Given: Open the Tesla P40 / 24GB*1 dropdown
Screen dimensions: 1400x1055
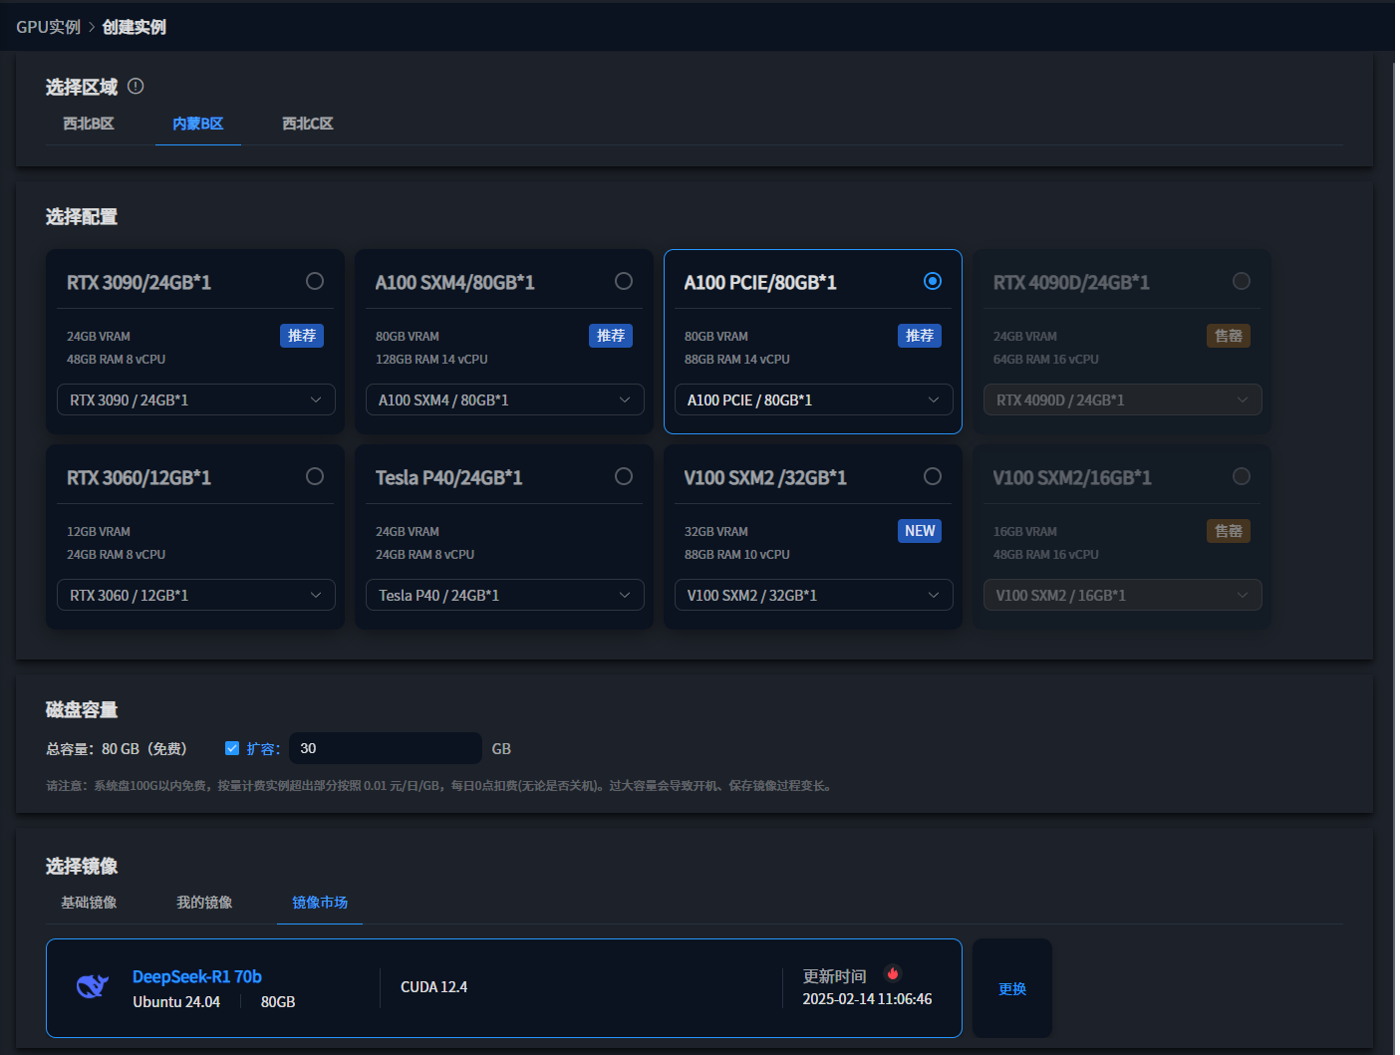Looking at the screenshot, I should 505,595.
